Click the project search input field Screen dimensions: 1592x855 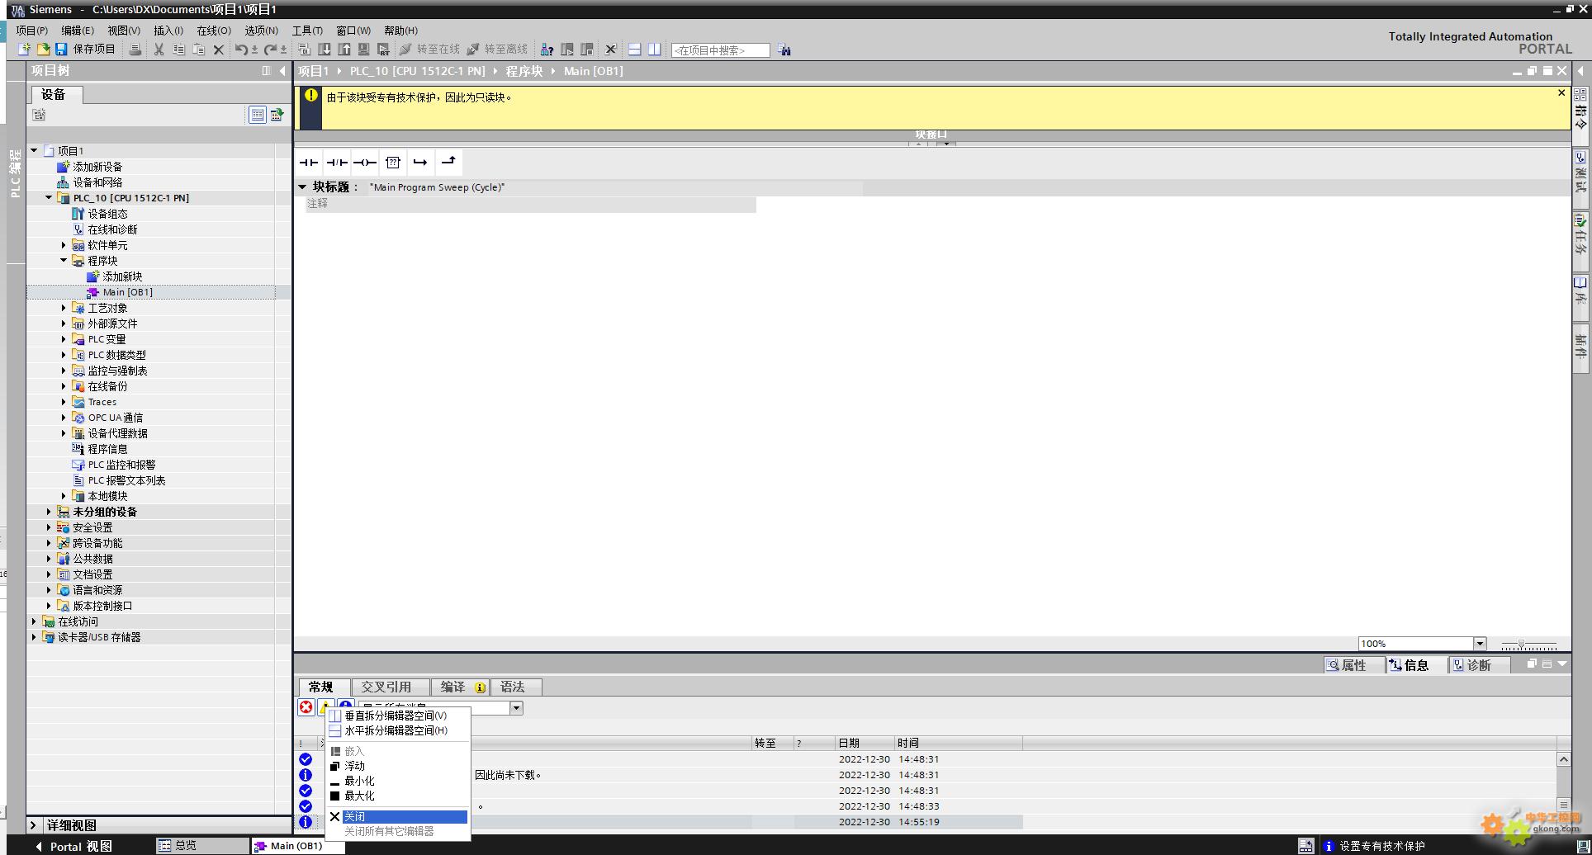(x=720, y=50)
